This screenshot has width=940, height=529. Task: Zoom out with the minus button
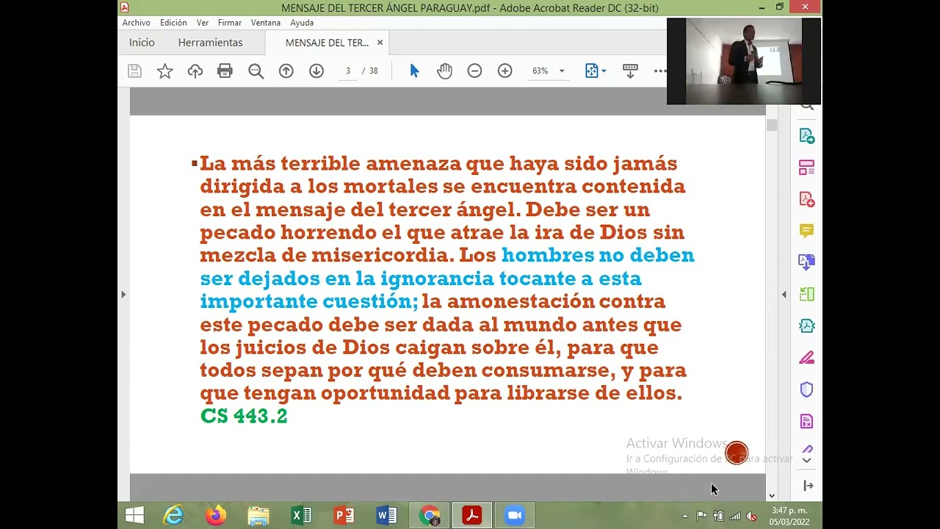tap(474, 71)
